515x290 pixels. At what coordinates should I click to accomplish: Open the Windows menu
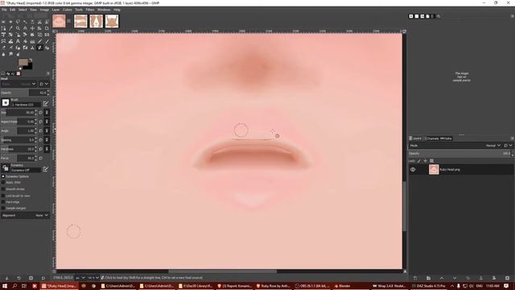coord(104,10)
